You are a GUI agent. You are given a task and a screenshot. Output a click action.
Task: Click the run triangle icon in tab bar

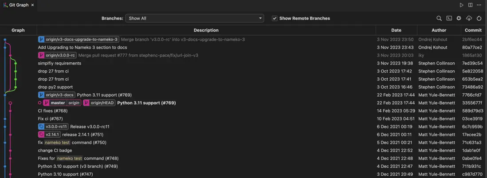coord(461,5)
